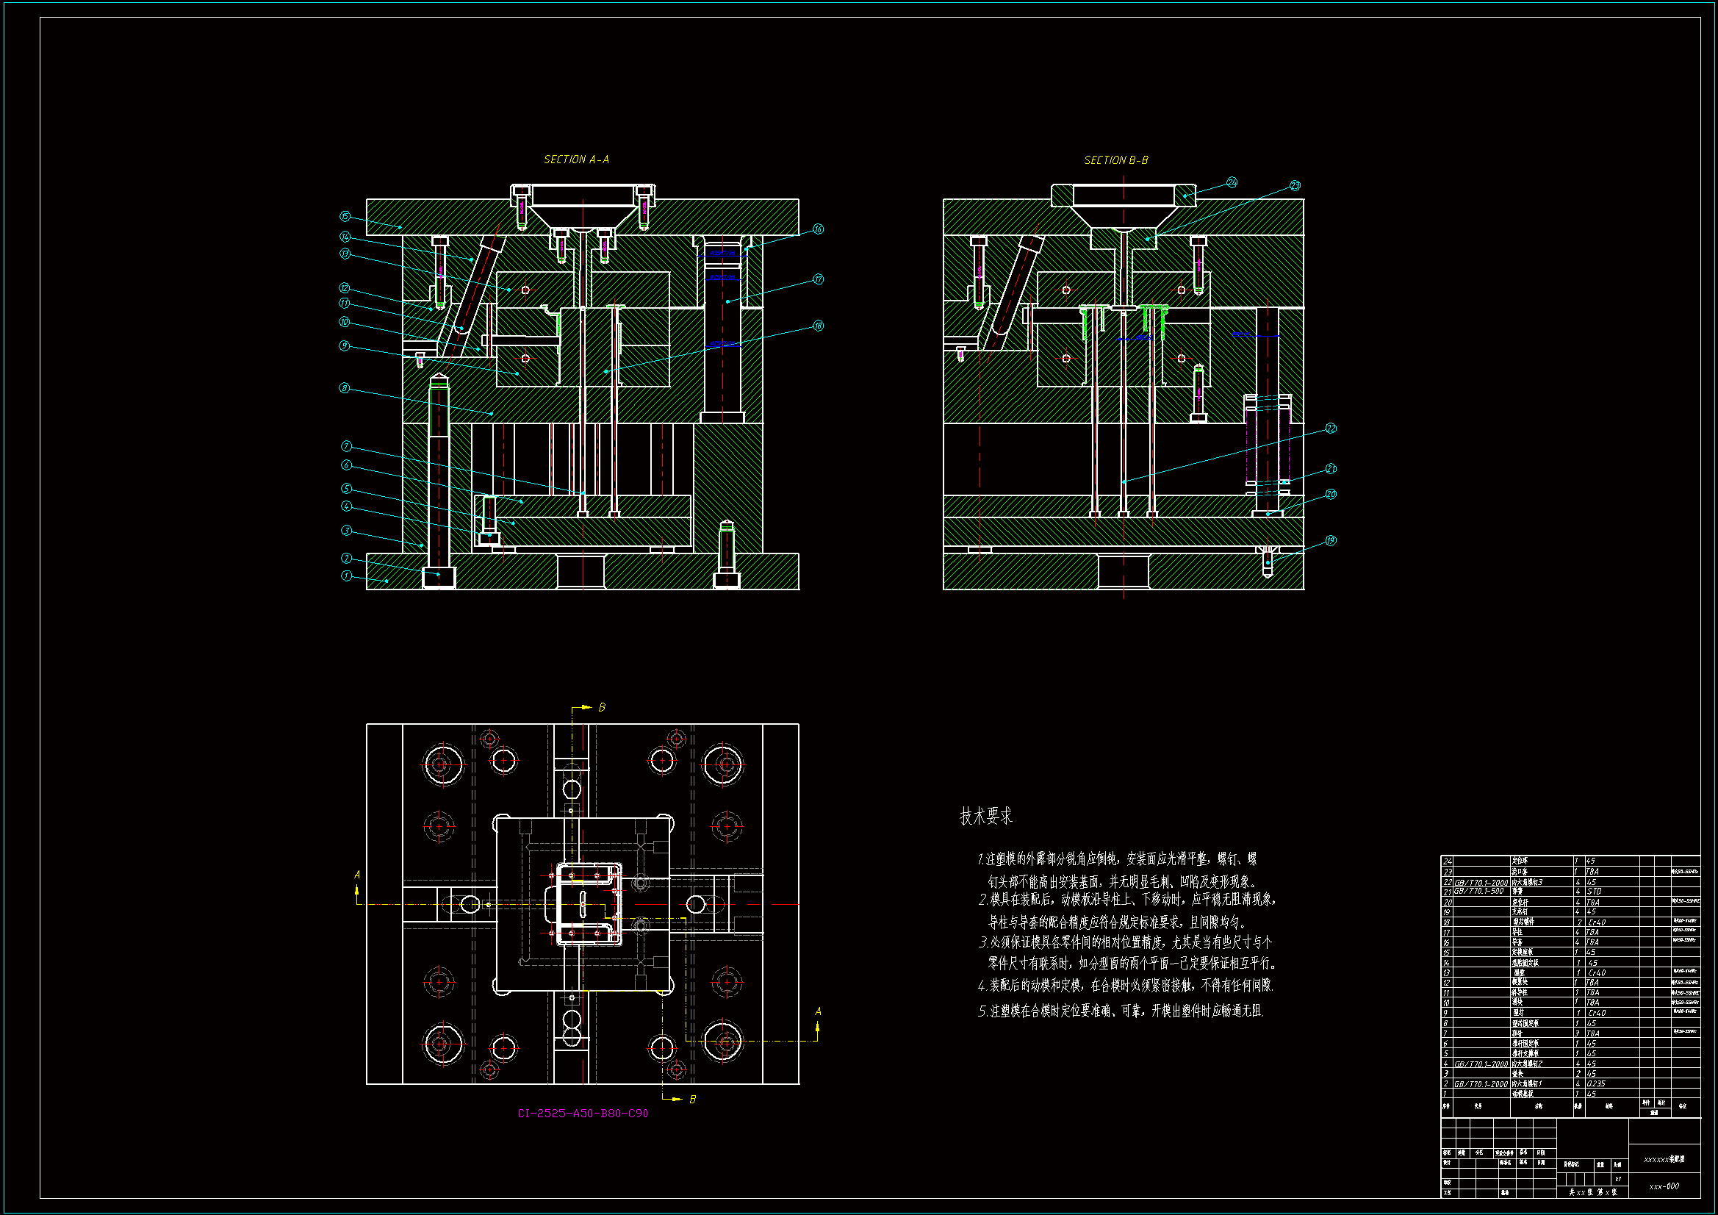Select balloon 18 in Section A-A

pyautogui.click(x=818, y=326)
